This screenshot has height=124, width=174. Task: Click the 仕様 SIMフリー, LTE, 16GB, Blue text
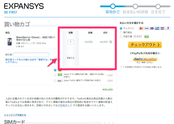(x=31, y=43)
